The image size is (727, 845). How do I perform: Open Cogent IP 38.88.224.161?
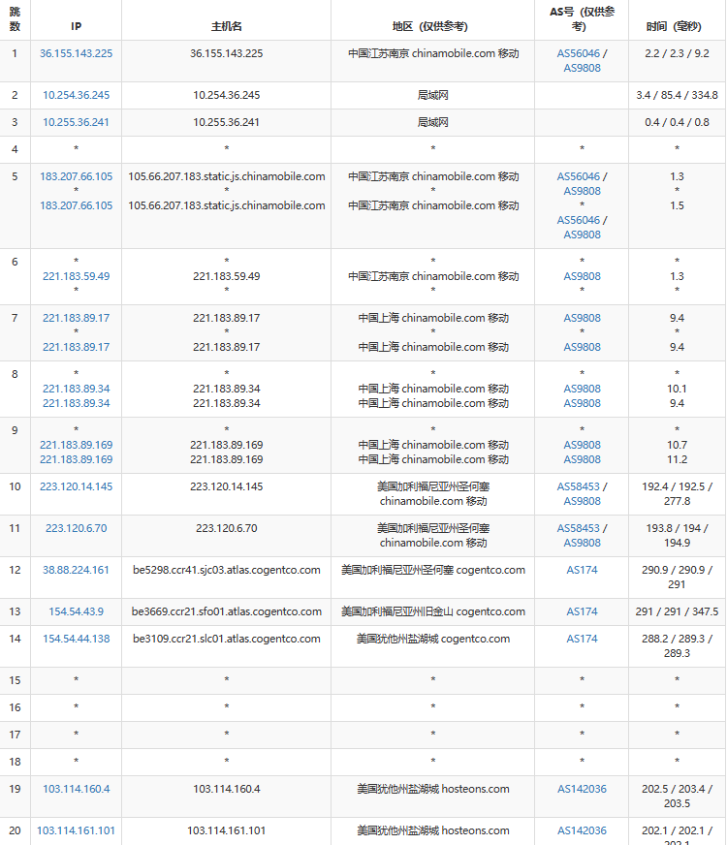click(76, 570)
